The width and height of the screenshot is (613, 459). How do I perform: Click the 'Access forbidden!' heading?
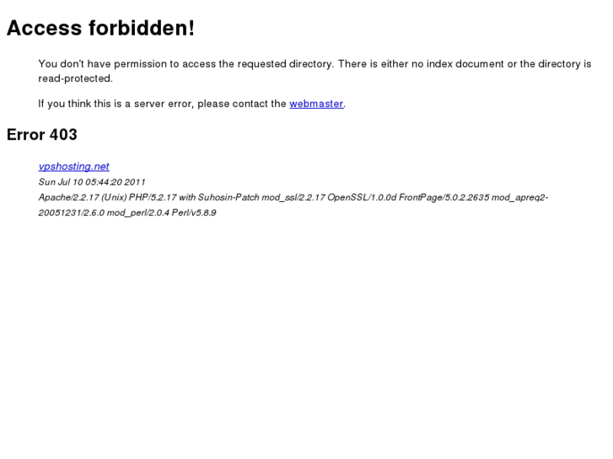100,28
